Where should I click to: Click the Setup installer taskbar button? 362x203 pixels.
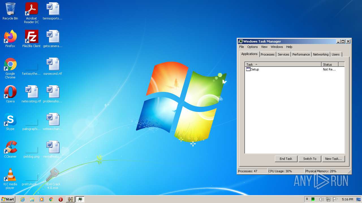70,199
